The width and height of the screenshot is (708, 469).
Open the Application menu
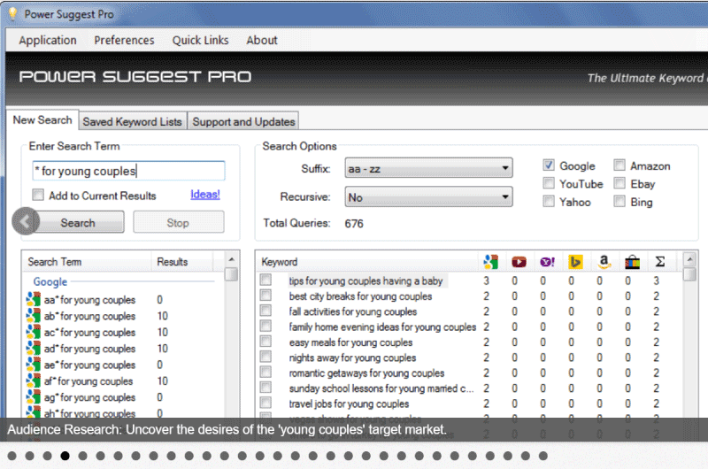pos(48,40)
